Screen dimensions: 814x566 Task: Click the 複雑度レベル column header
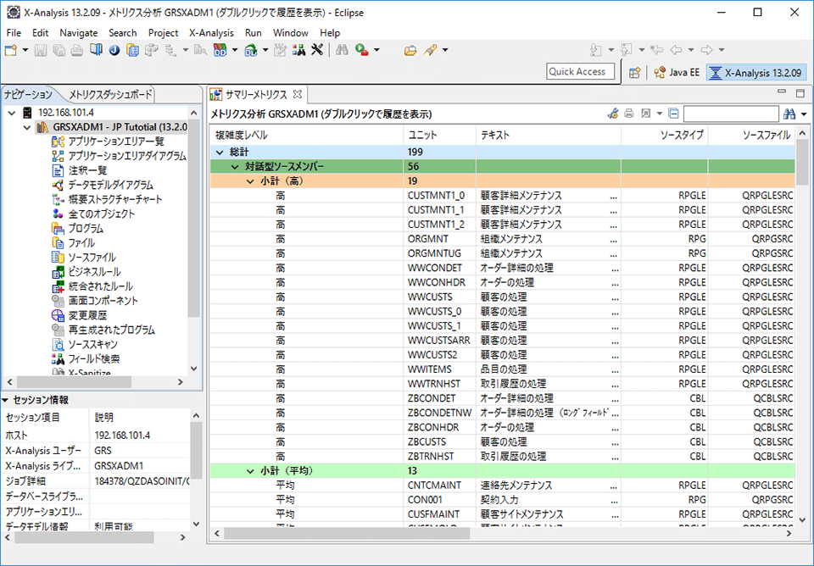click(x=307, y=135)
